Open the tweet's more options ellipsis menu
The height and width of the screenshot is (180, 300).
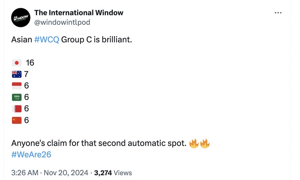click(278, 13)
